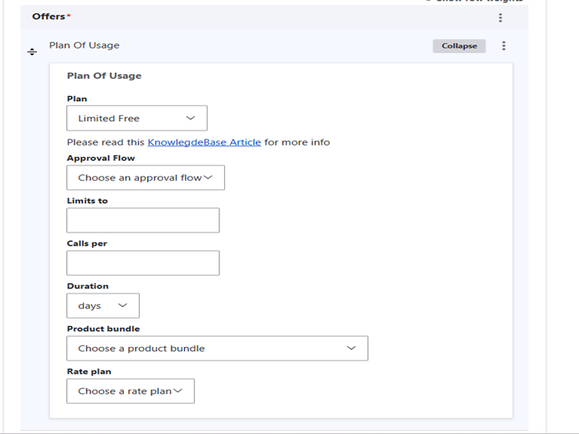Expand the Choose a product bundle dropdown

point(218,349)
